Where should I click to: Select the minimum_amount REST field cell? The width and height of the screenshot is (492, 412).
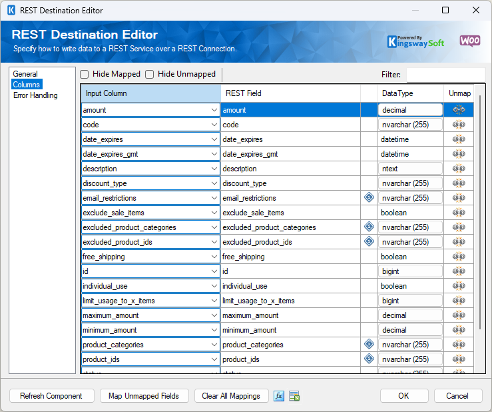click(x=290, y=330)
